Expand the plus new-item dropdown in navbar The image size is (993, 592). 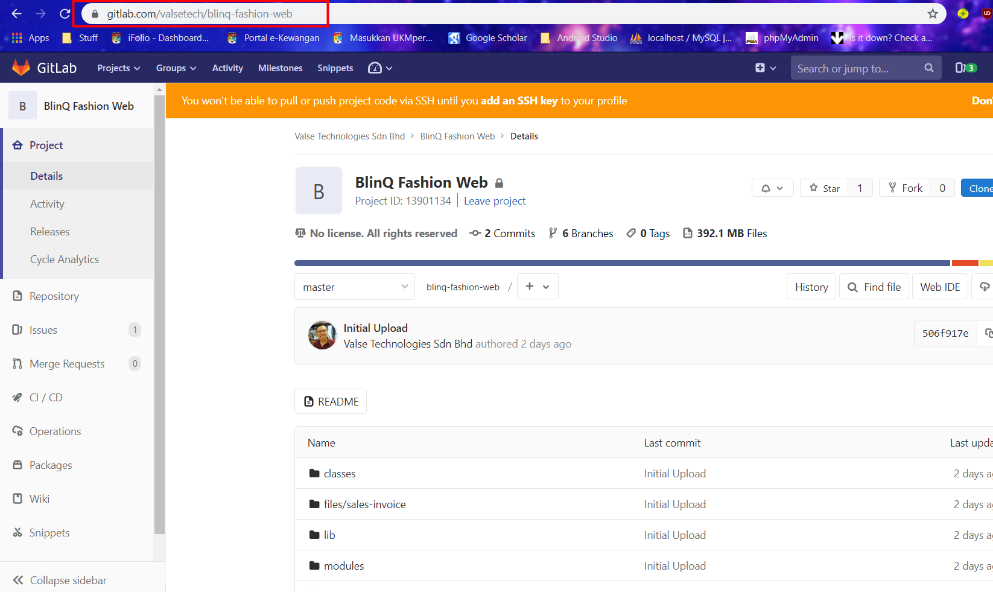click(x=765, y=68)
